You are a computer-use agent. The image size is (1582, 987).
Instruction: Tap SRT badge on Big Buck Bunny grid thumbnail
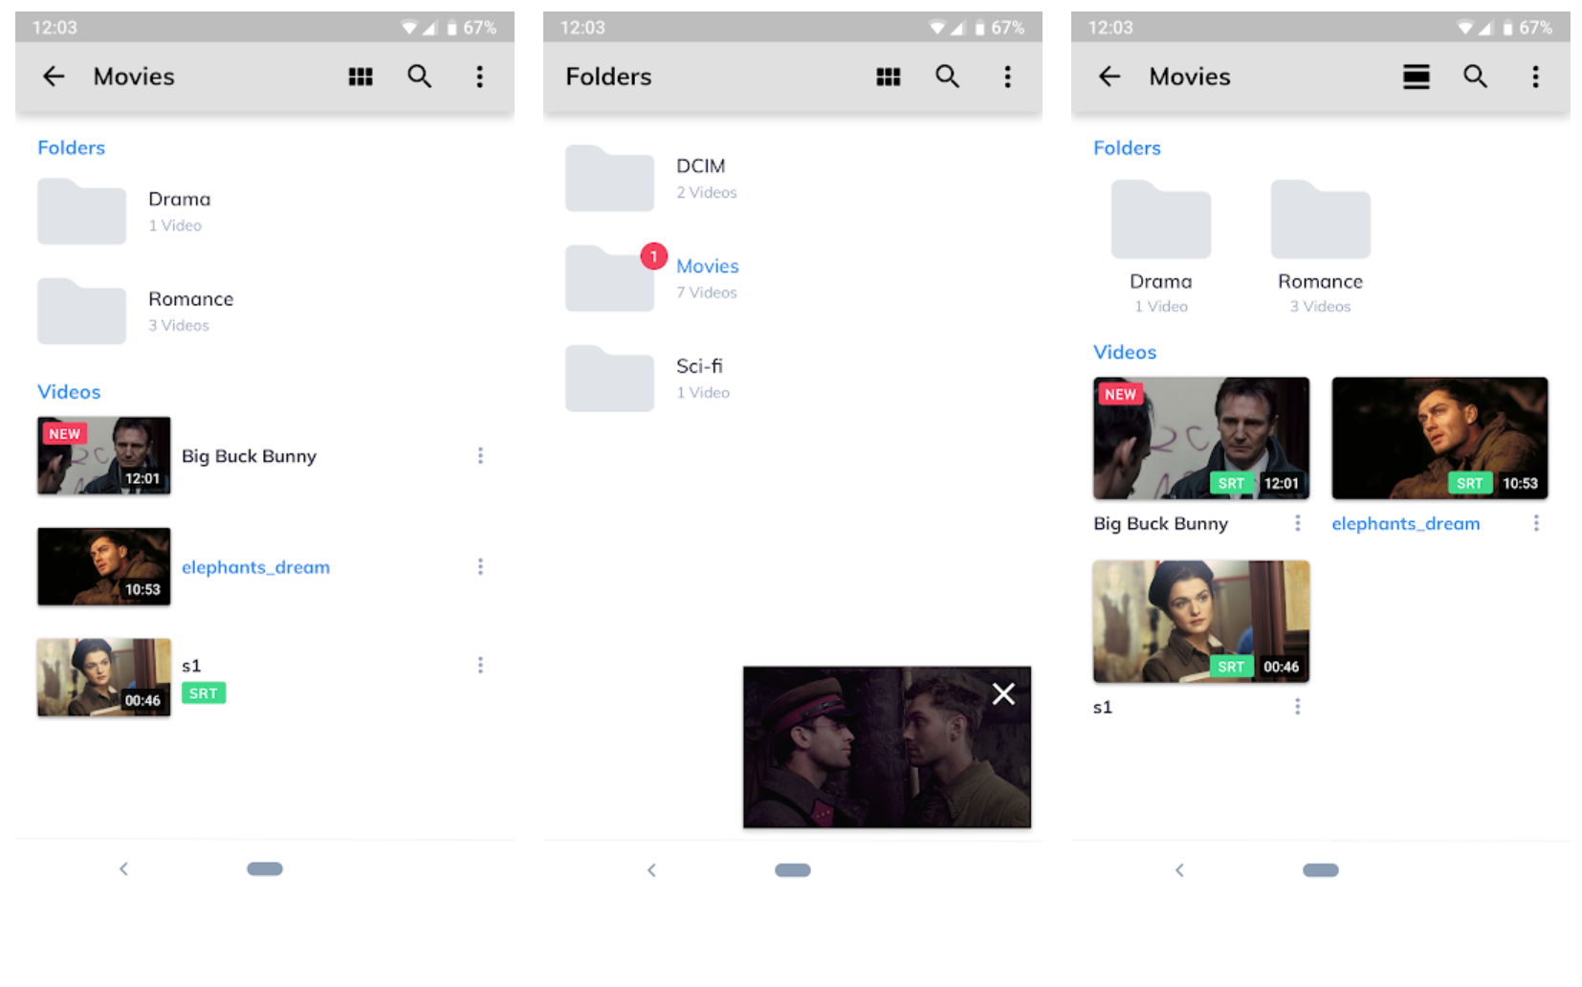click(1231, 483)
